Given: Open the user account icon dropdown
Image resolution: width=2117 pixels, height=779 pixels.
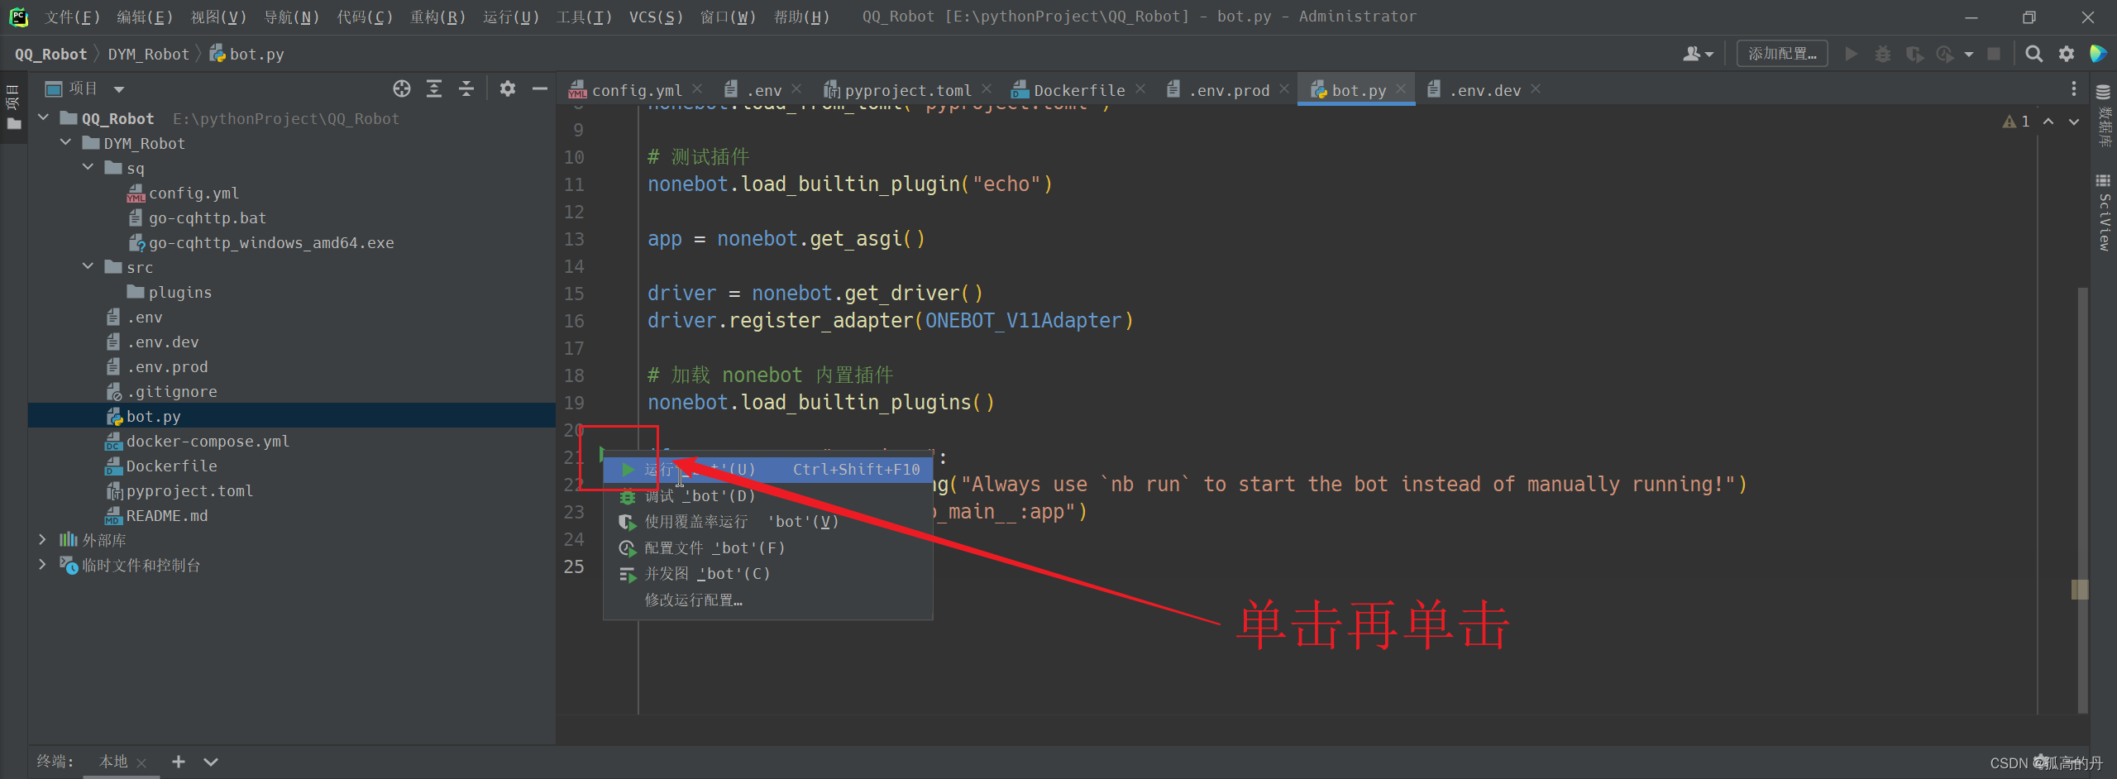Looking at the screenshot, I should pyautogui.click(x=1698, y=54).
